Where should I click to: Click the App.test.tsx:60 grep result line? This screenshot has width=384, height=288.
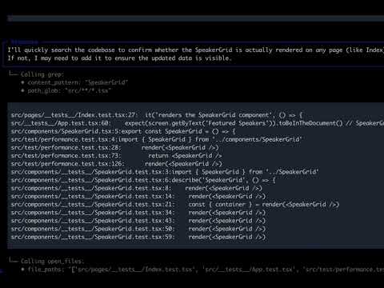click(198, 123)
